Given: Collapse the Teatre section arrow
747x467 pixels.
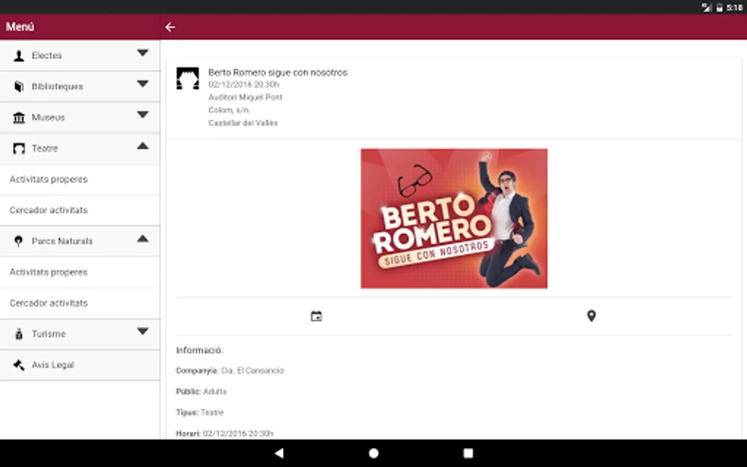Looking at the screenshot, I should 143,146.
